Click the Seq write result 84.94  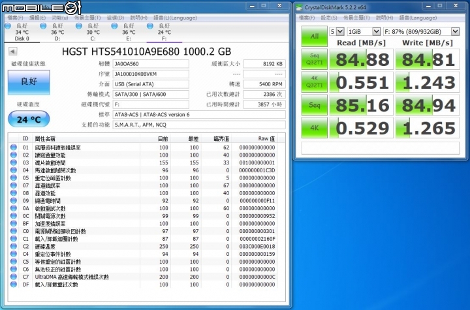428,105
